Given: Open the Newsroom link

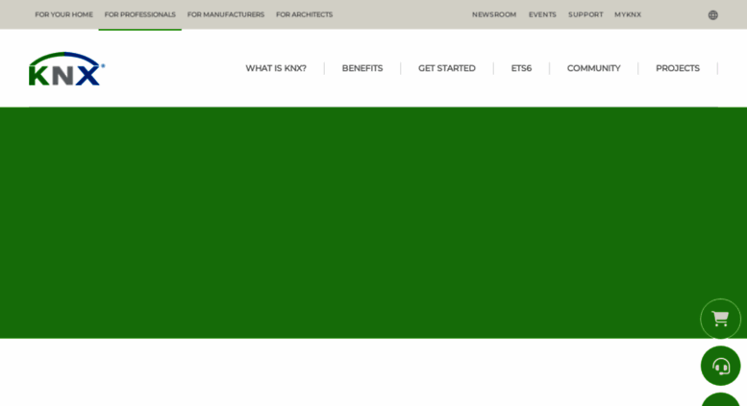Looking at the screenshot, I should [494, 14].
